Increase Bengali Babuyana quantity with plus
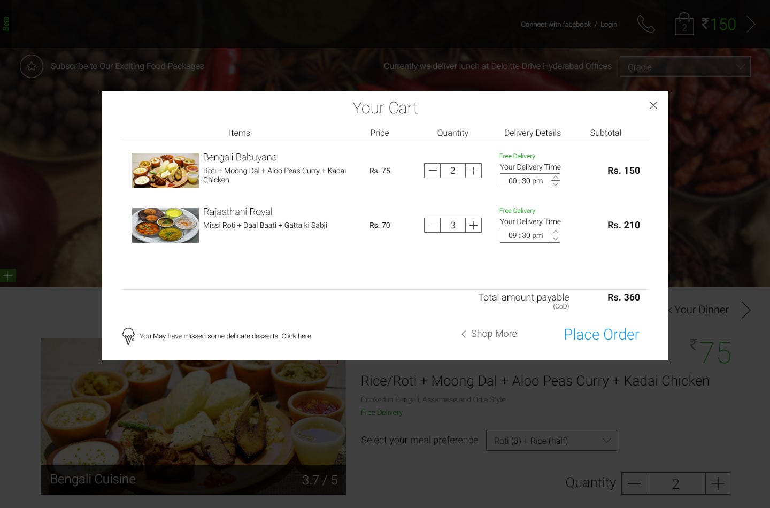Image resolution: width=770 pixels, height=508 pixels. pos(473,171)
